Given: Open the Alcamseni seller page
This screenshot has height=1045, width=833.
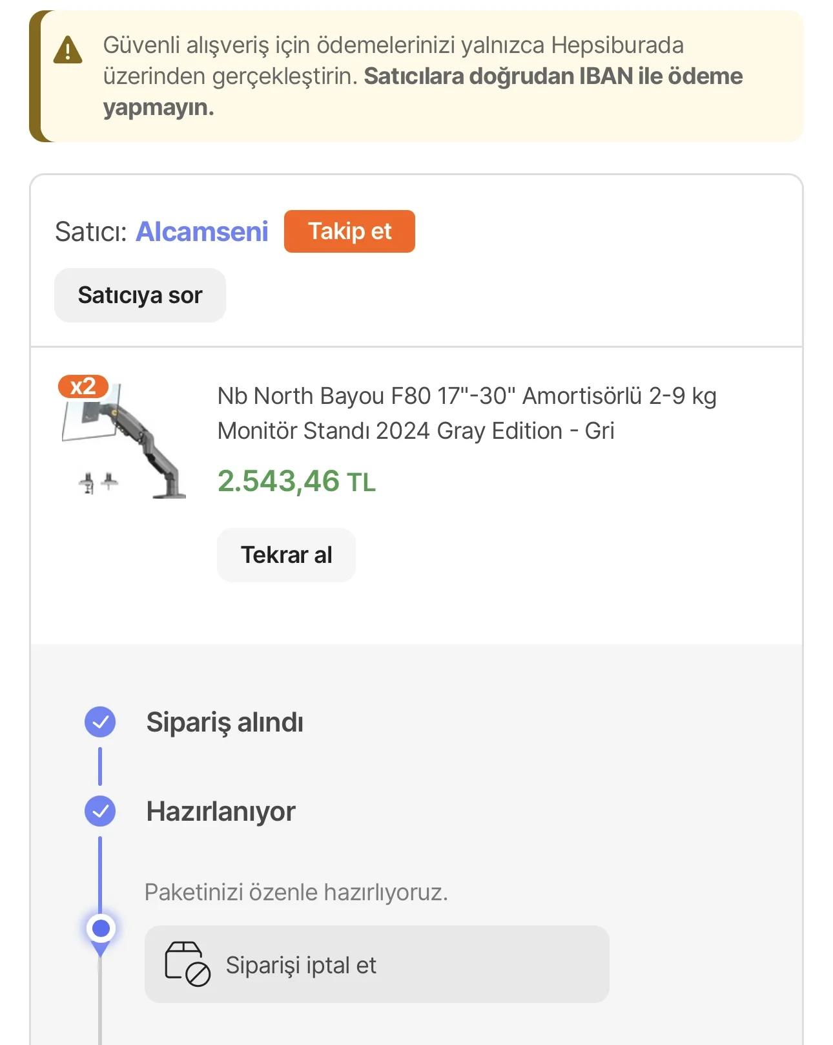Looking at the screenshot, I should (201, 231).
